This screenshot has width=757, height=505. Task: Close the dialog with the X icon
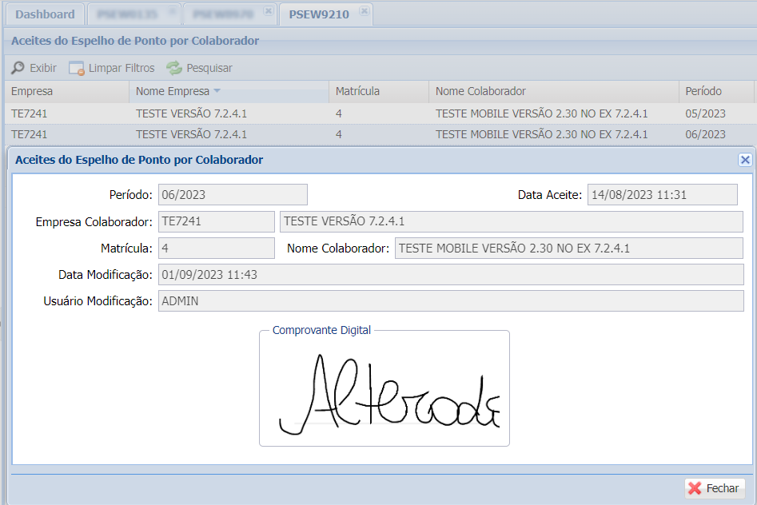[745, 160]
